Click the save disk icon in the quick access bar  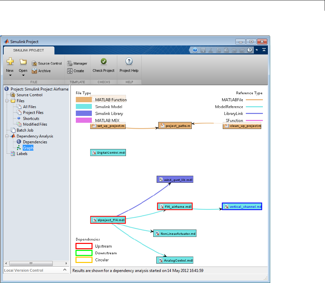(x=203, y=50)
